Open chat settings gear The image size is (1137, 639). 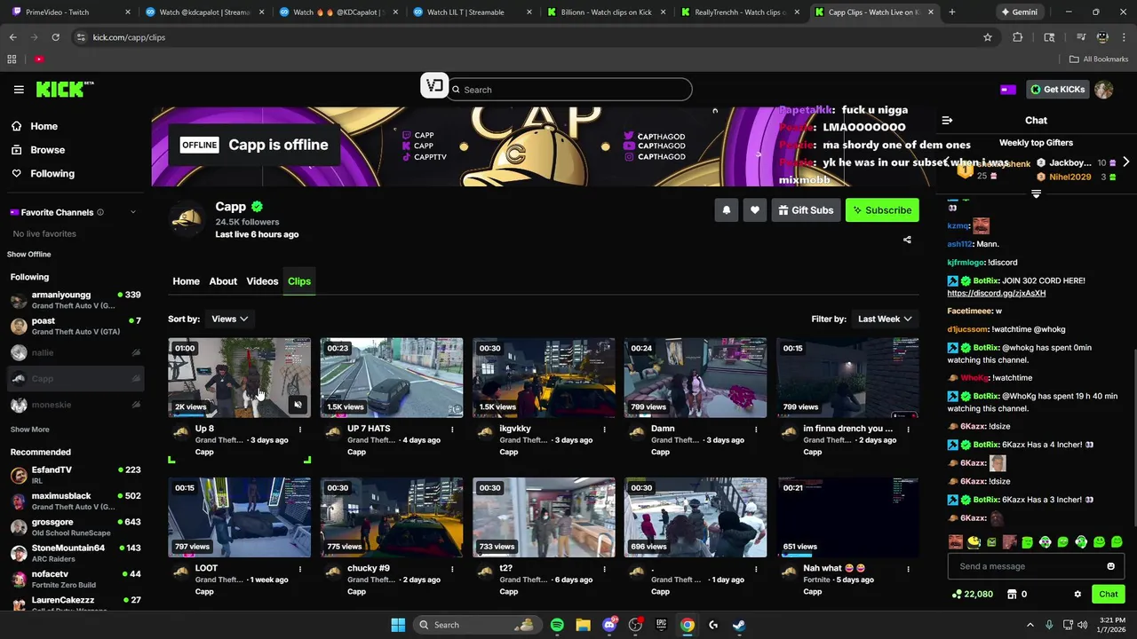[1077, 595]
